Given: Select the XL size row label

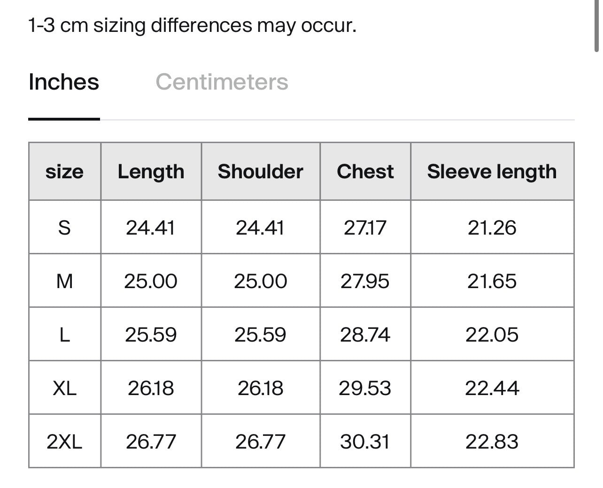Looking at the screenshot, I should (x=65, y=388).
